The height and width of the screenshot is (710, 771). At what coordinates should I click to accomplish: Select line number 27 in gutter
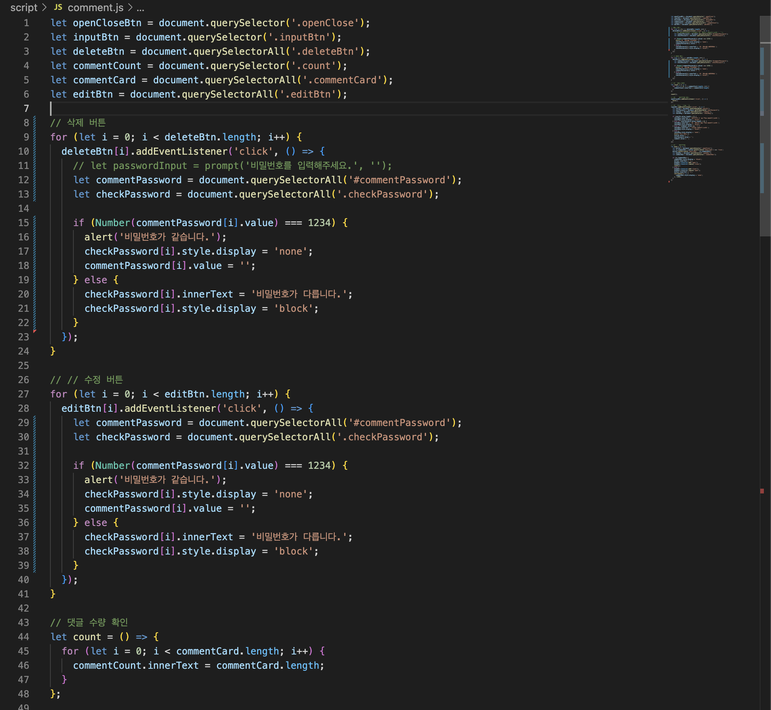click(x=24, y=394)
